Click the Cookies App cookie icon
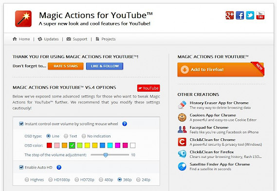Viewport: 277px width, 191px height. [x=182, y=117]
